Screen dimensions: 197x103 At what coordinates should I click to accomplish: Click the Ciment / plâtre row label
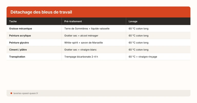(x=18, y=50)
